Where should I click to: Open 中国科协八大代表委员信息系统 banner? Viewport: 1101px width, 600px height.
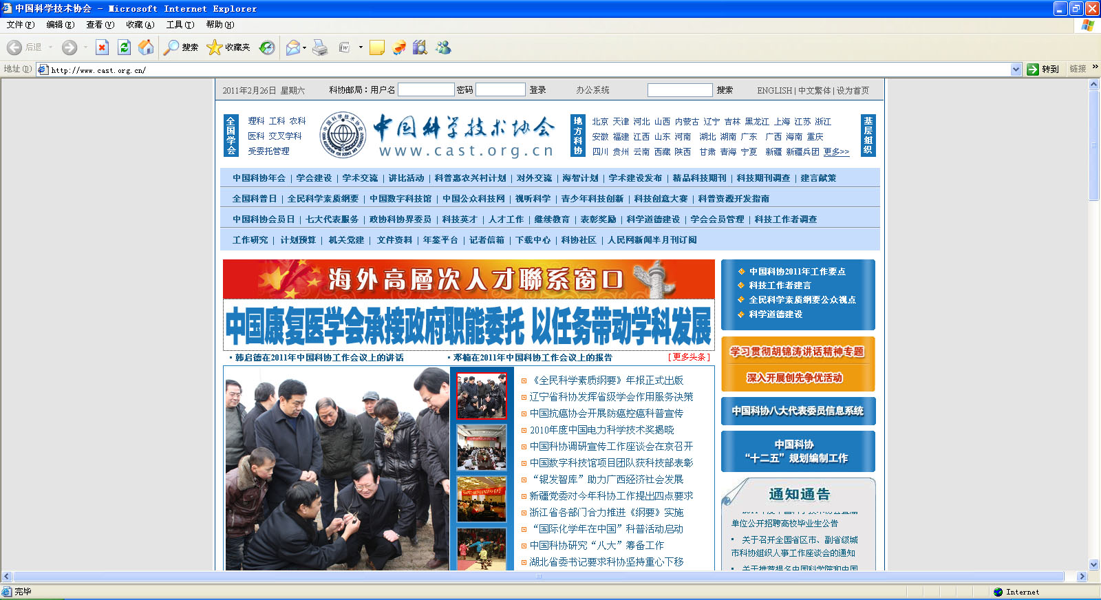[798, 411]
